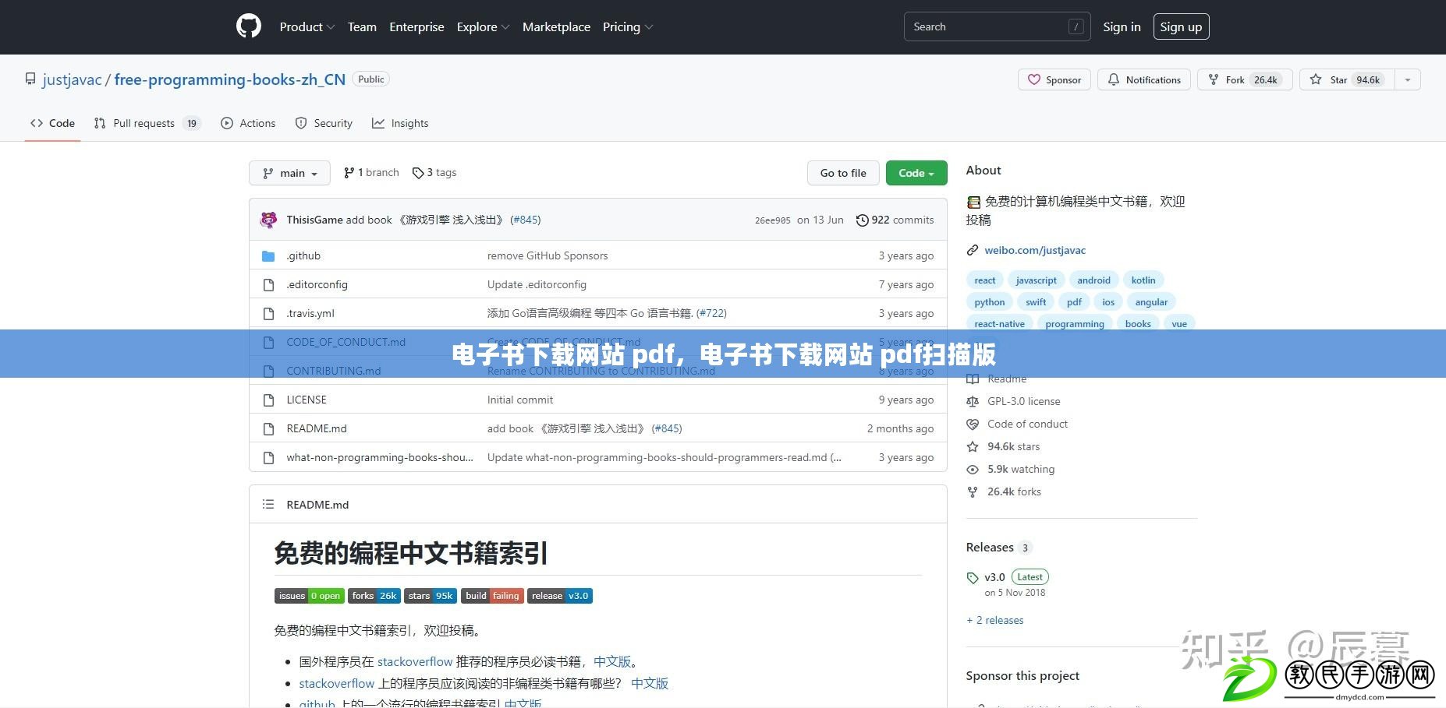
Task: Click the Releases heading link
Action: tap(990, 547)
